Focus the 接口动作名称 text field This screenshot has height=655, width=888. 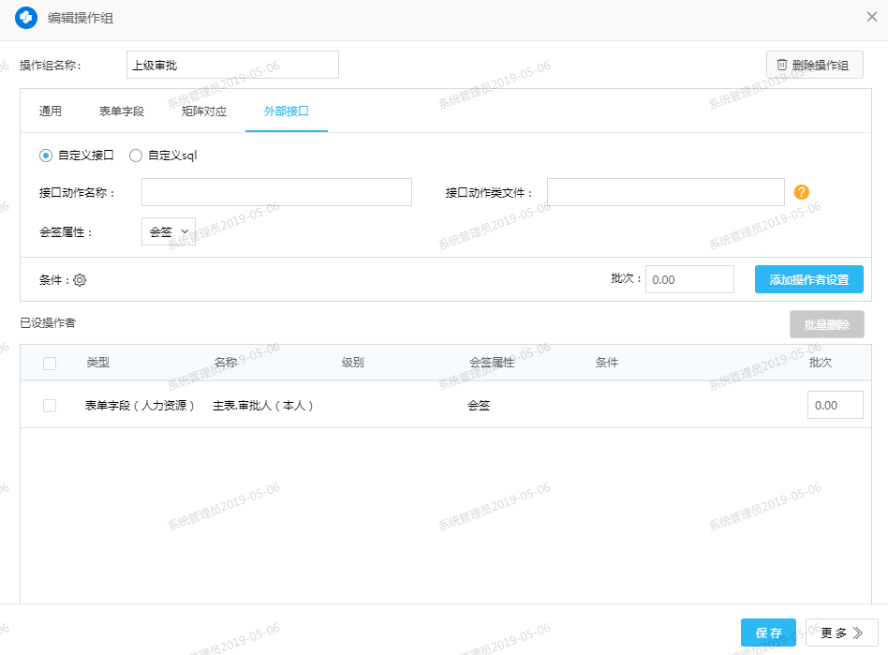click(x=276, y=192)
